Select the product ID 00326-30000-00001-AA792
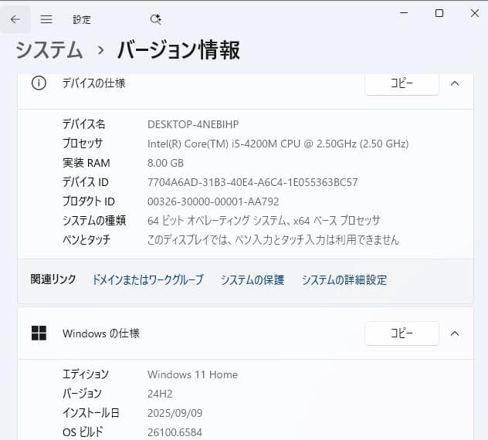 point(213,201)
